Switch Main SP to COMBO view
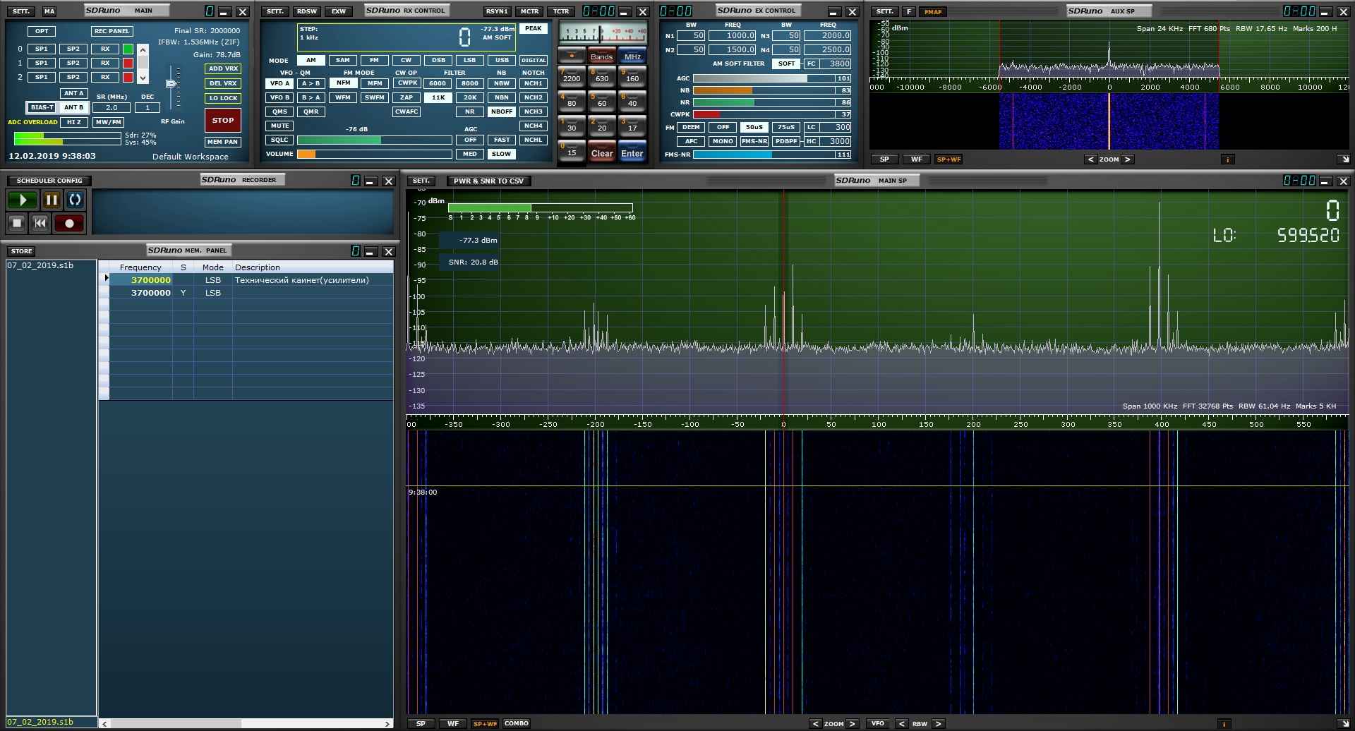The width and height of the screenshot is (1355, 731). [517, 723]
